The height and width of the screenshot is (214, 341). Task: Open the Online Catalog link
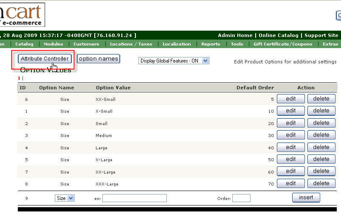(278, 35)
